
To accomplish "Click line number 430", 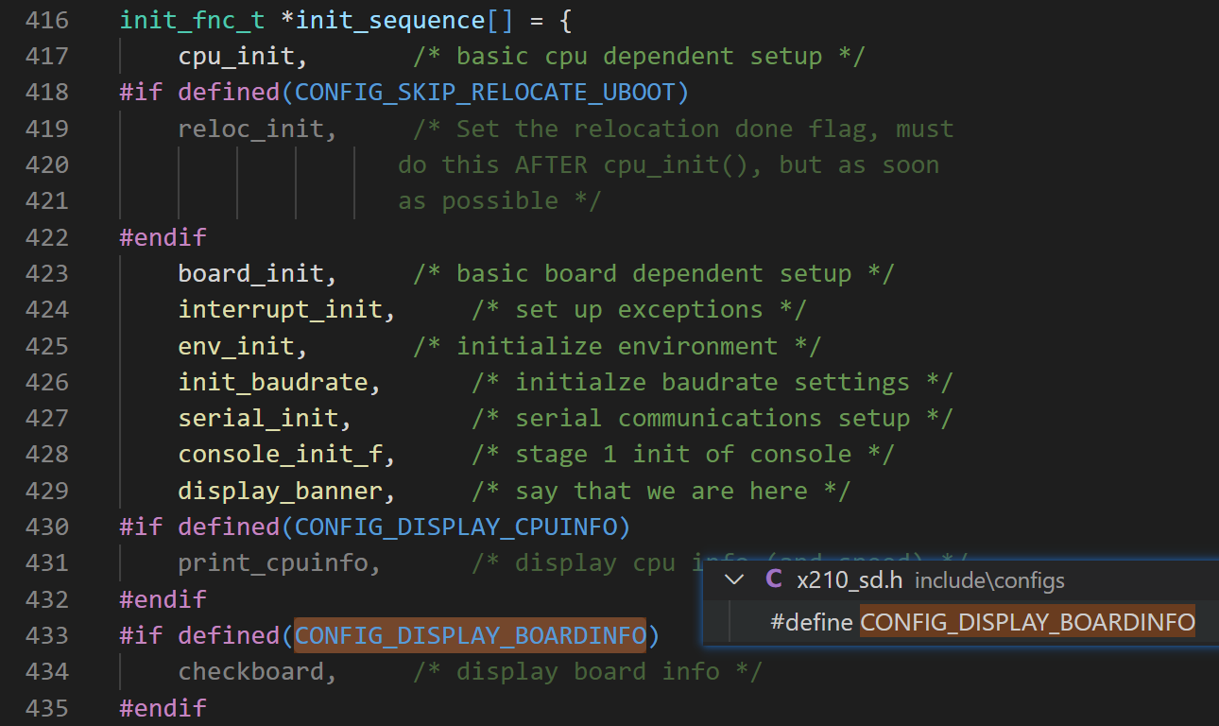I will click(46, 527).
